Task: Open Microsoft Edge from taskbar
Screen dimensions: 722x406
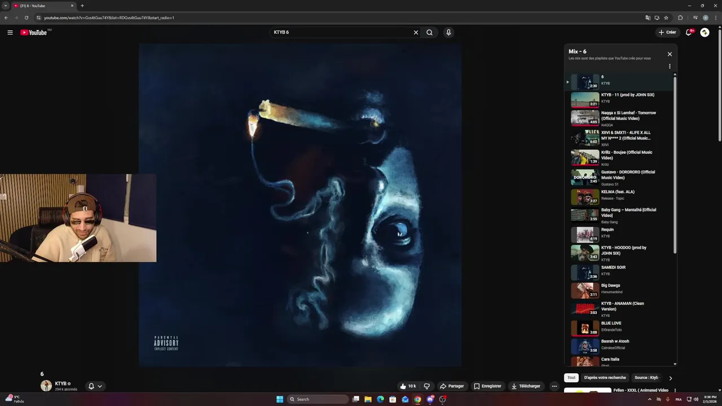Action: [x=380, y=399]
